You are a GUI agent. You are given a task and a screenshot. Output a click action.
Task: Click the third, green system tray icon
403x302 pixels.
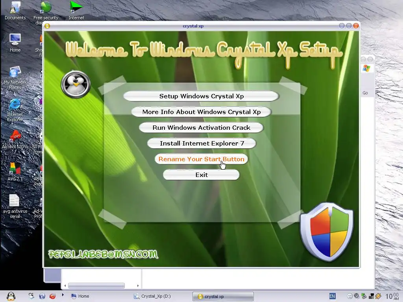(x=364, y=296)
